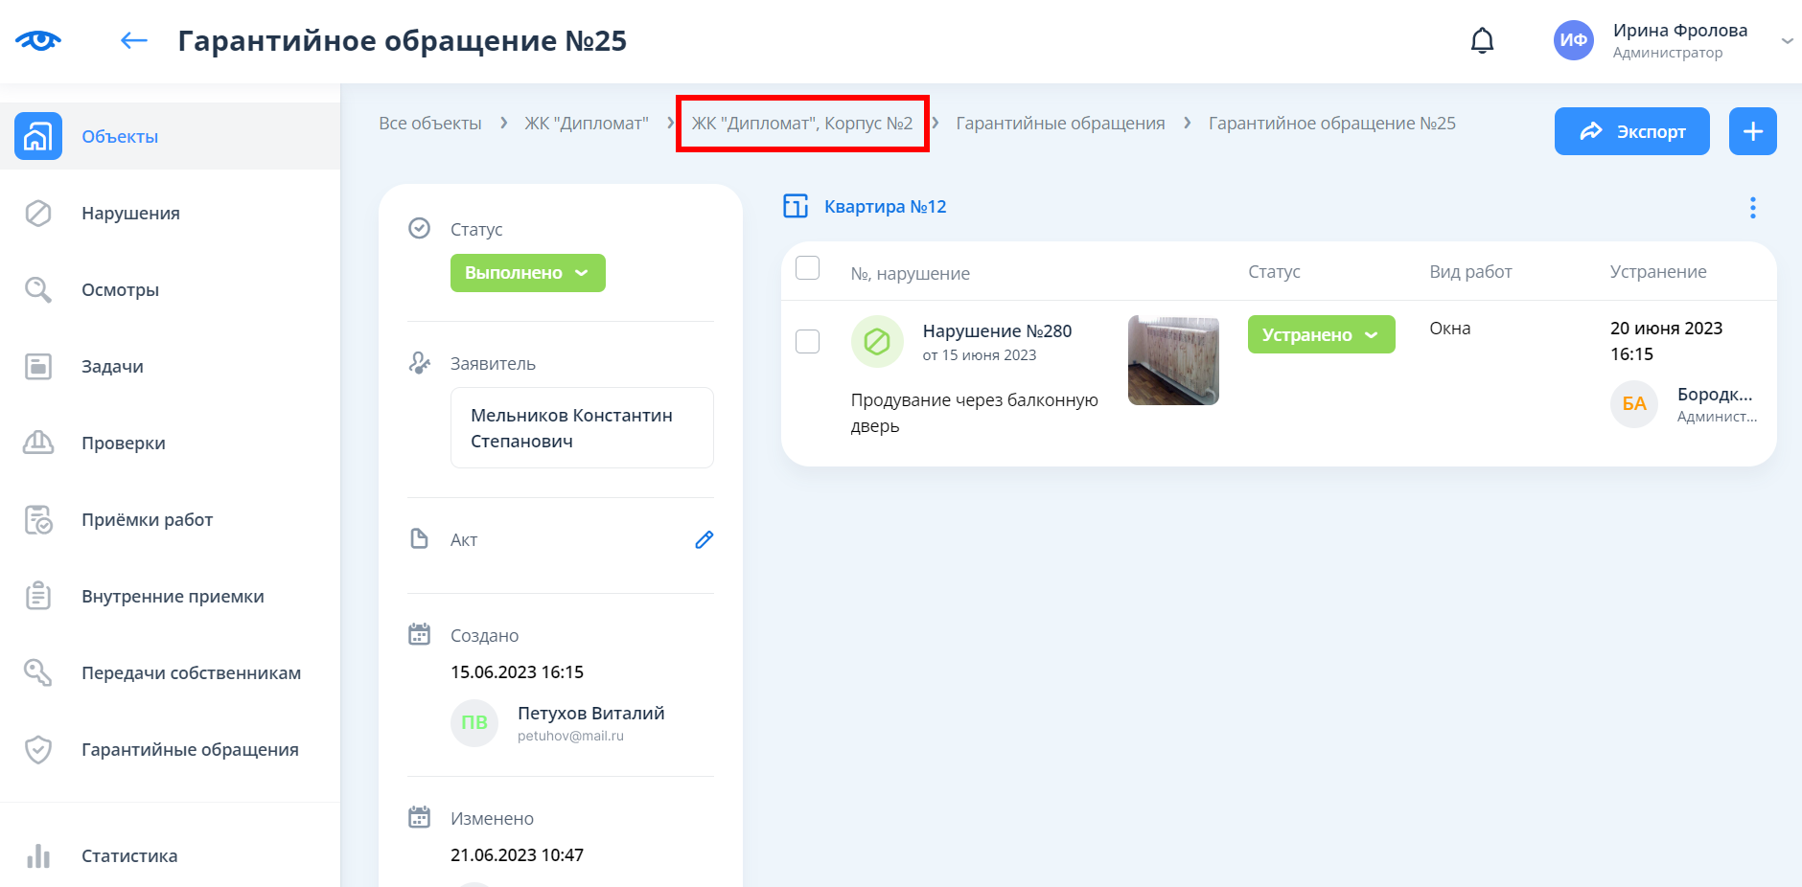Click the Экспорт button
1802x887 pixels.
(x=1631, y=131)
